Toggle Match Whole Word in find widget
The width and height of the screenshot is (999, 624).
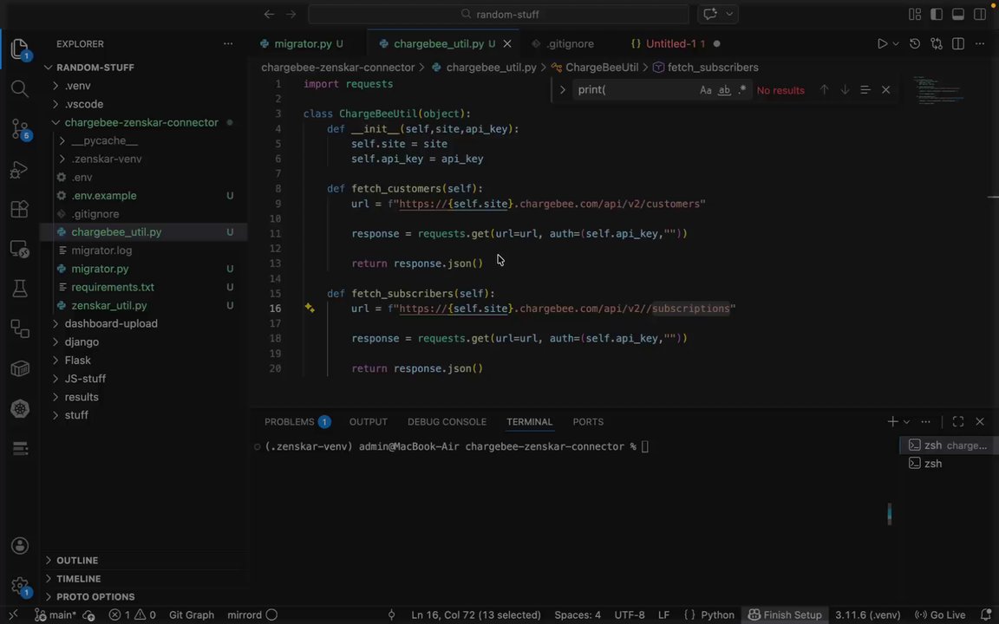point(724,90)
